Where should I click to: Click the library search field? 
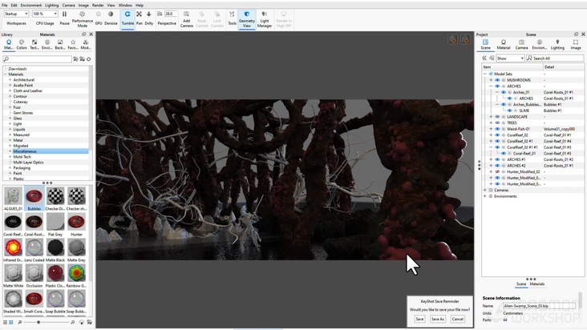pyautogui.click(x=37, y=59)
